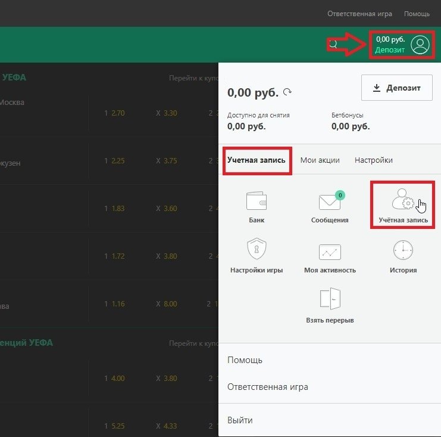Click Выйти to log out
Viewport: 441px width, 437px height.
coord(240,420)
